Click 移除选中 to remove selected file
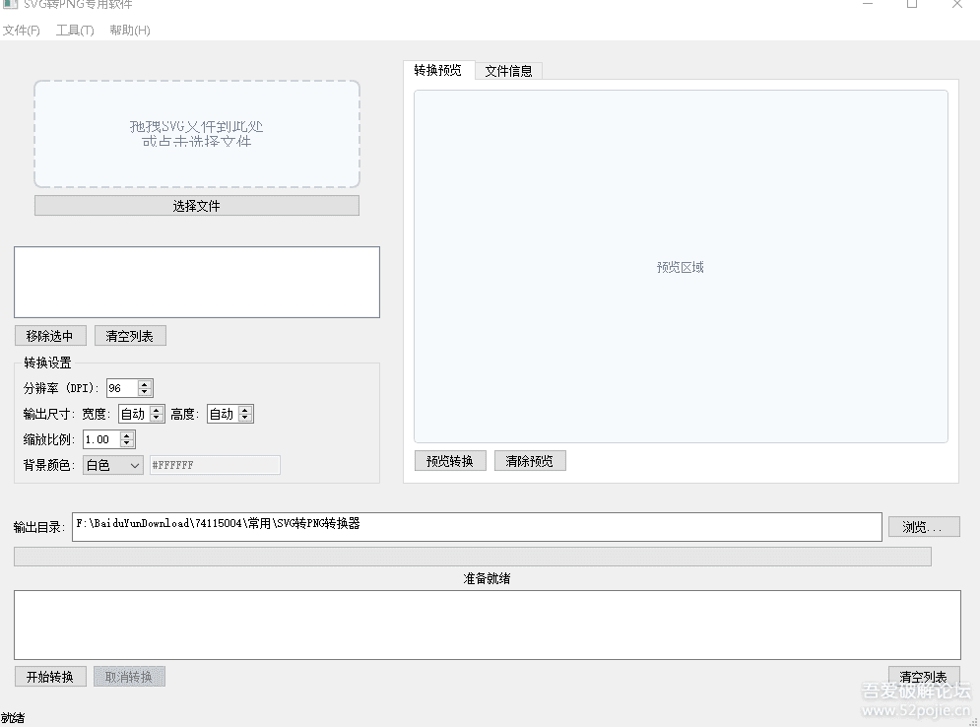Viewport: 980px width, 727px height. coord(50,335)
